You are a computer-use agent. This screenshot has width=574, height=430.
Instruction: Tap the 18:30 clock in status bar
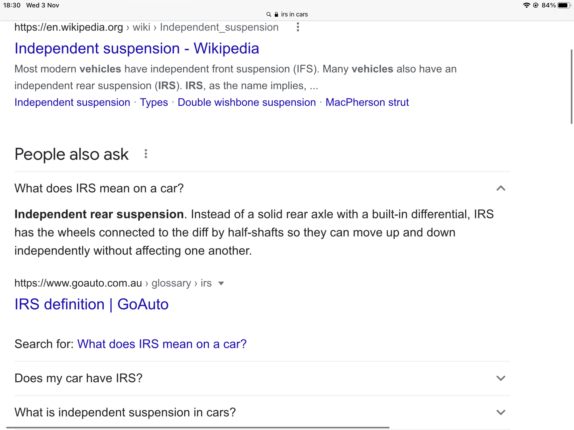pos(12,5)
